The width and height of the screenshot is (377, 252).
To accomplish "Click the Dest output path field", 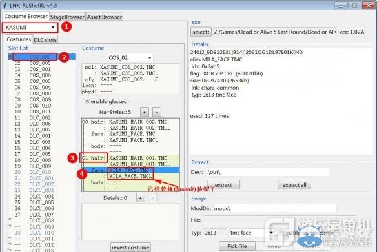I will tap(267, 172).
